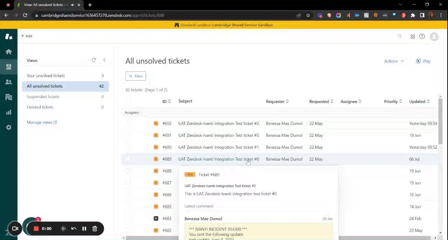
Task: Select Your unsolved tickets view
Action: (x=46, y=76)
